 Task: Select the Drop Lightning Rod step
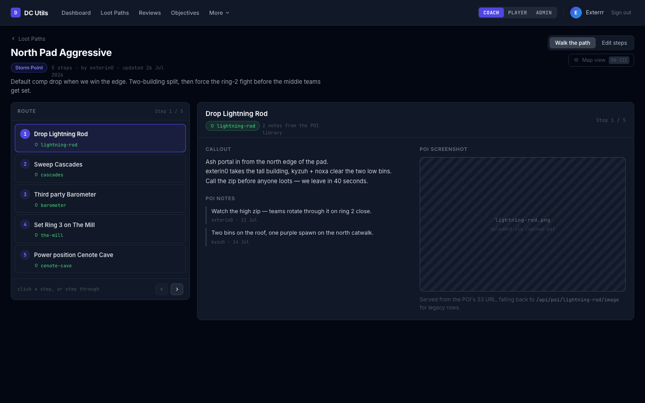click(x=100, y=138)
